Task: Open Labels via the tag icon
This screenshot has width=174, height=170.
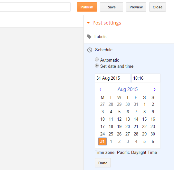Action: coord(89,37)
